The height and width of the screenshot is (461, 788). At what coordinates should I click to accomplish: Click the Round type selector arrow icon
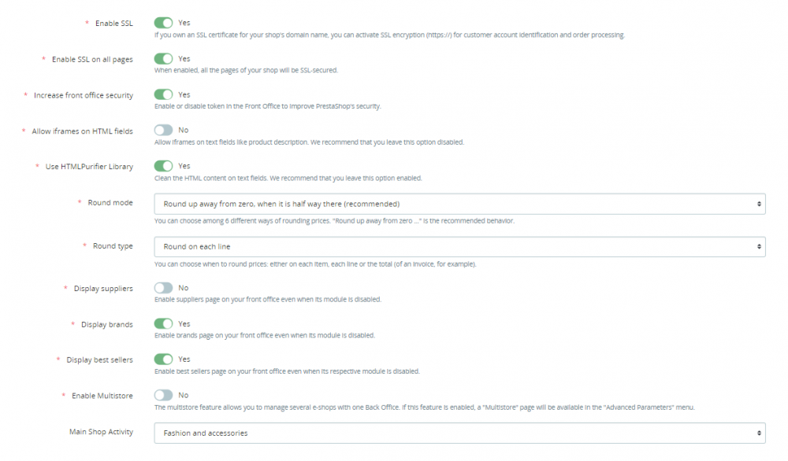(759, 246)
